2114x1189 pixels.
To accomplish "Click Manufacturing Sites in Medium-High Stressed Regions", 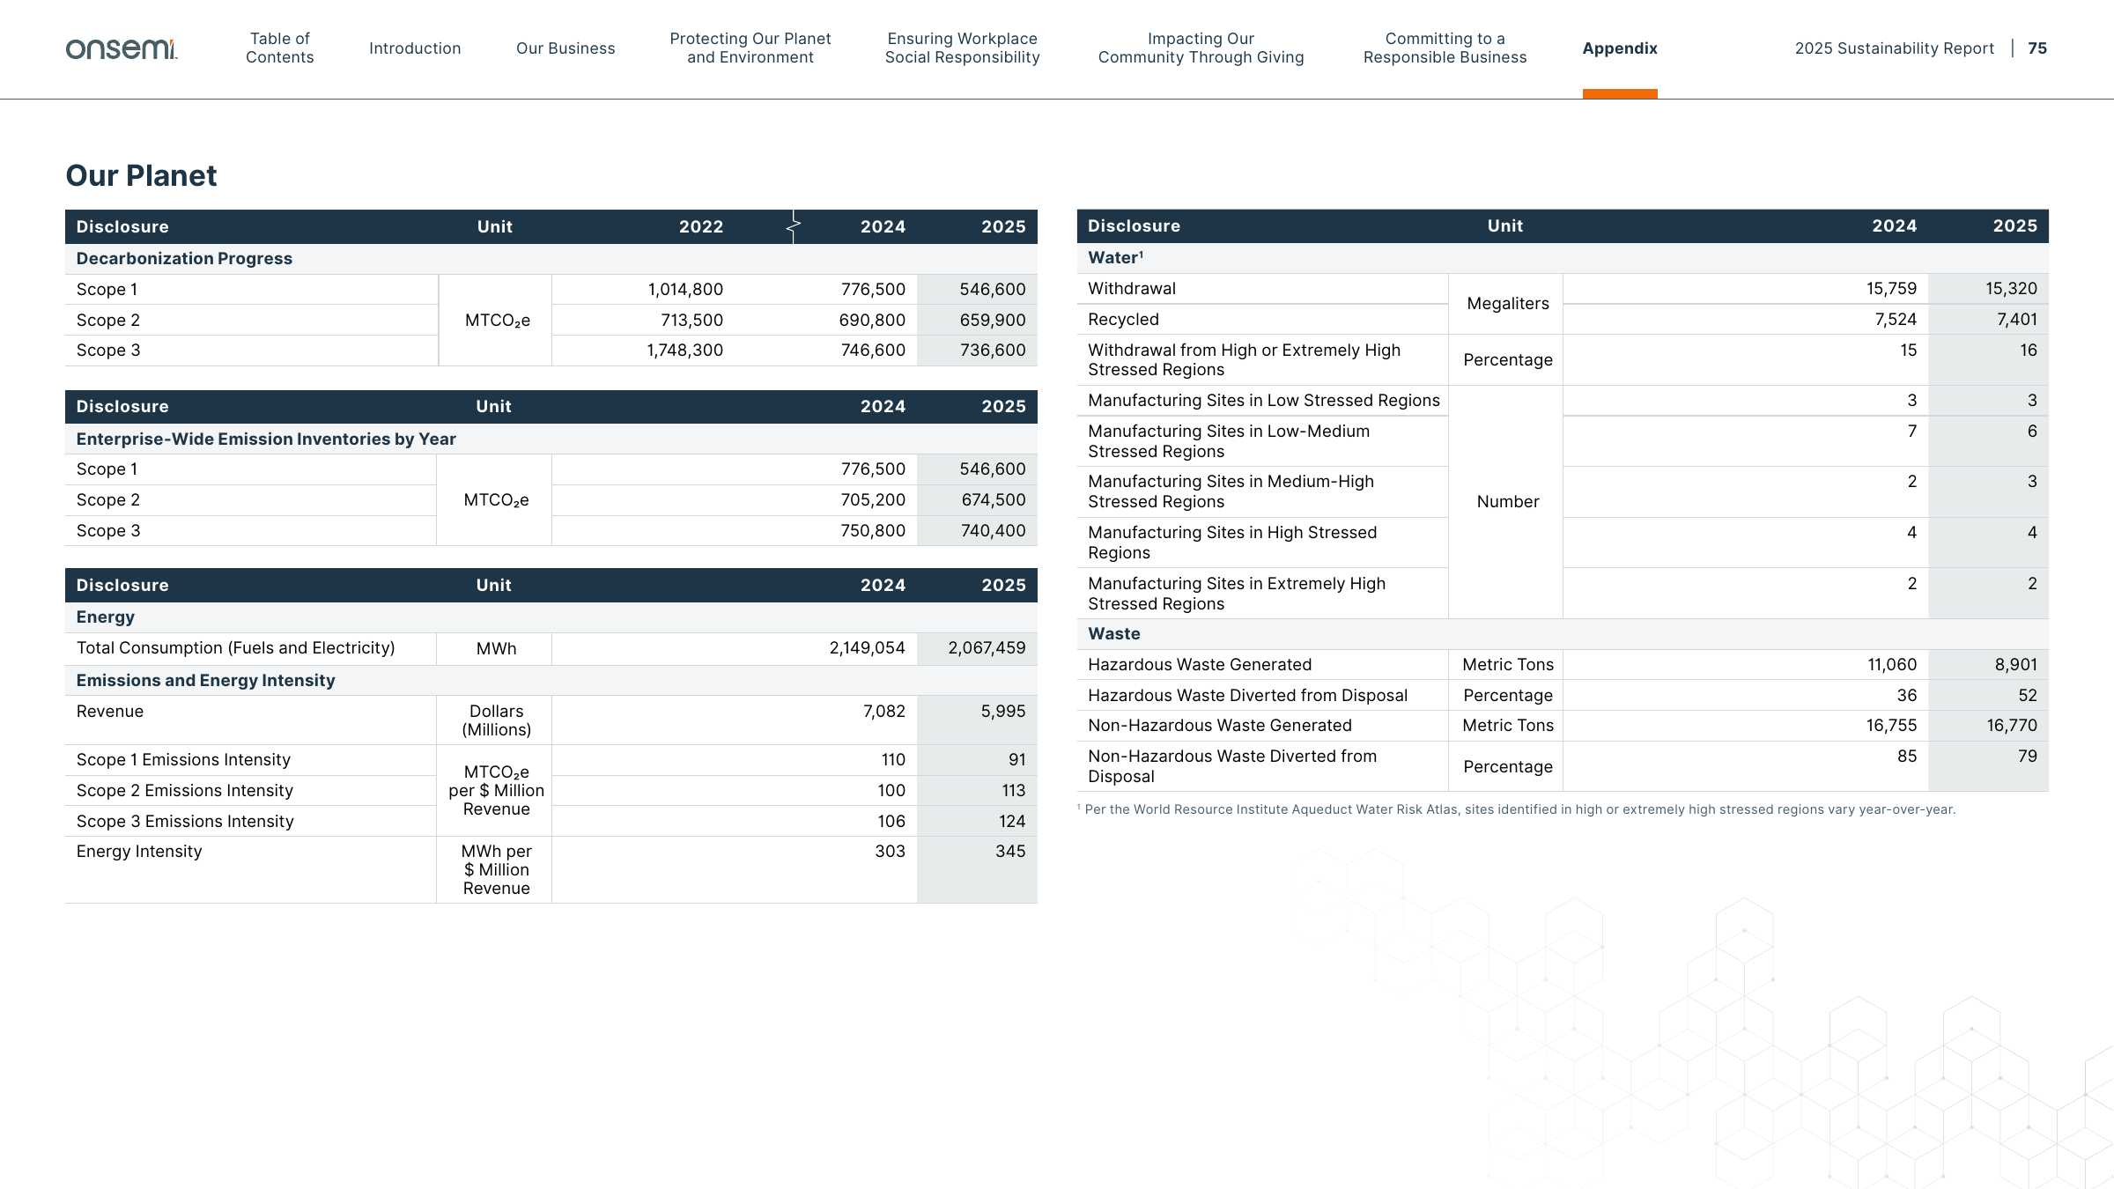I will [x=1231, y=491].
